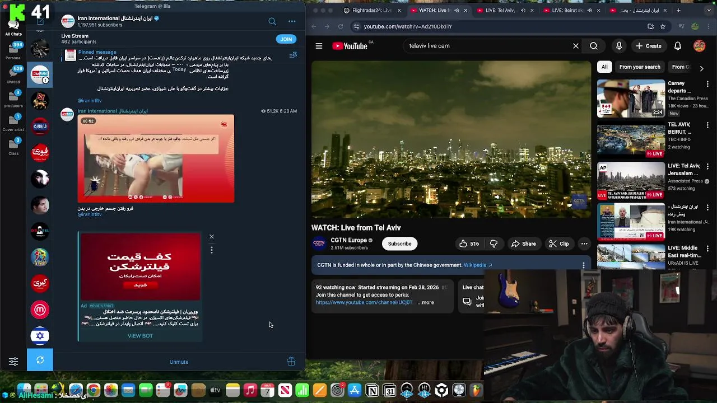Reload the YouTube page
The width and height of the screenshot is (717, 403).
click(x=341, y=26)
